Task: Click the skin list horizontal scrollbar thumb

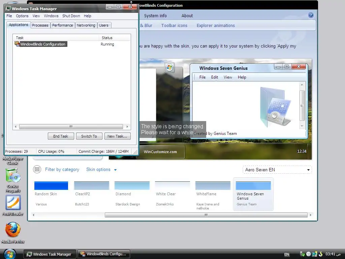Action: [x=206, y=215]
